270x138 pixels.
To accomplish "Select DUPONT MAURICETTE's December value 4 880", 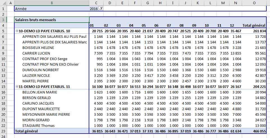I will [237, 109].
